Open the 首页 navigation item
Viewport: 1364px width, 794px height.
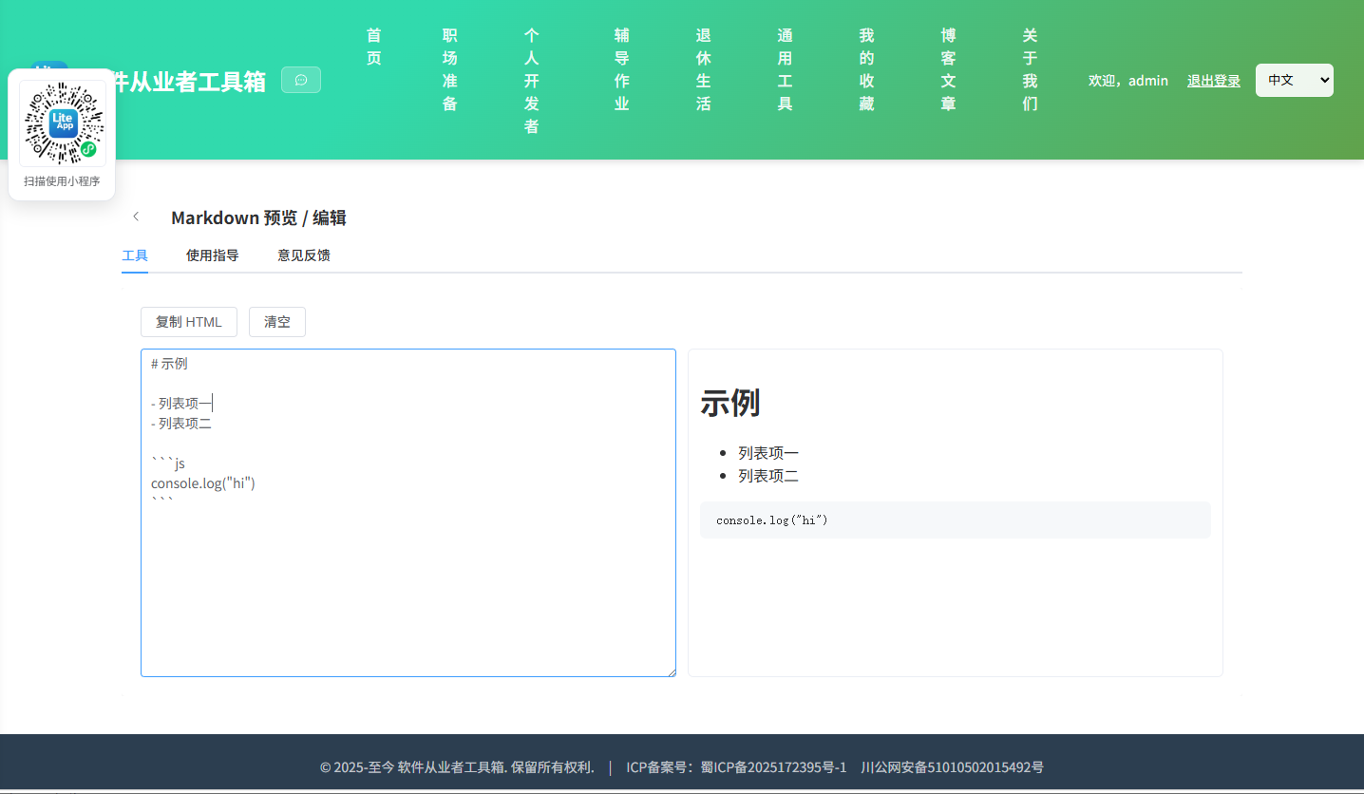click(x=374, y=47)
